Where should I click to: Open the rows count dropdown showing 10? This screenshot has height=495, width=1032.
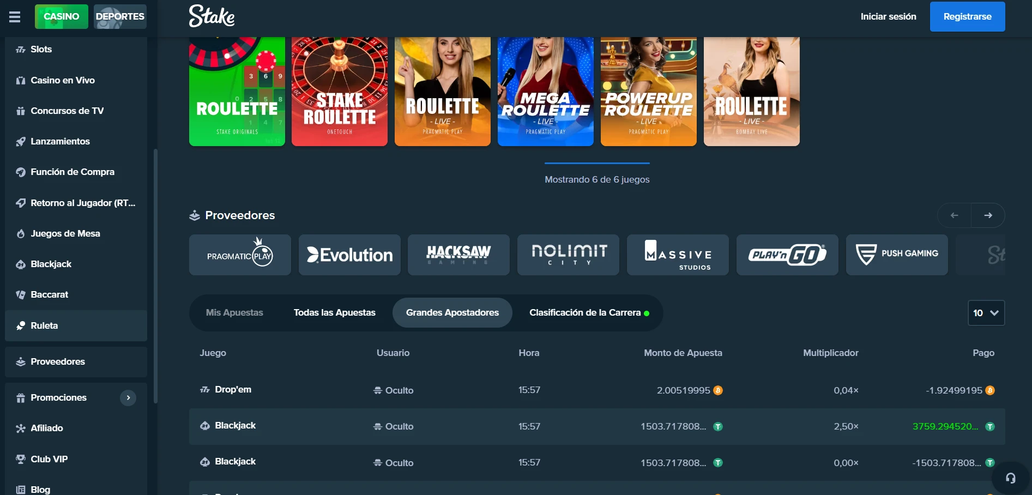pos(986,313)
